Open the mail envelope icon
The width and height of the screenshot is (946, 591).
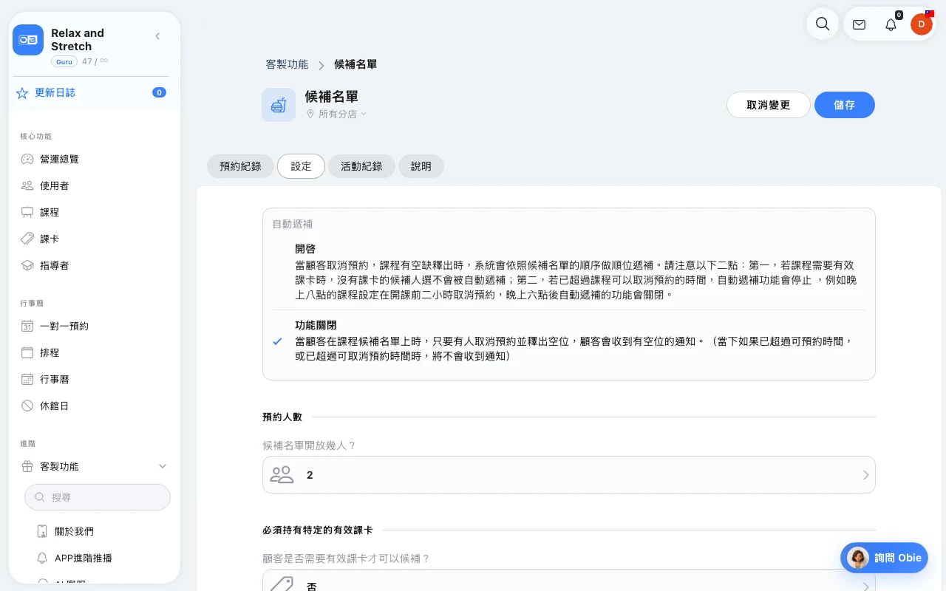tap(859, 24)
